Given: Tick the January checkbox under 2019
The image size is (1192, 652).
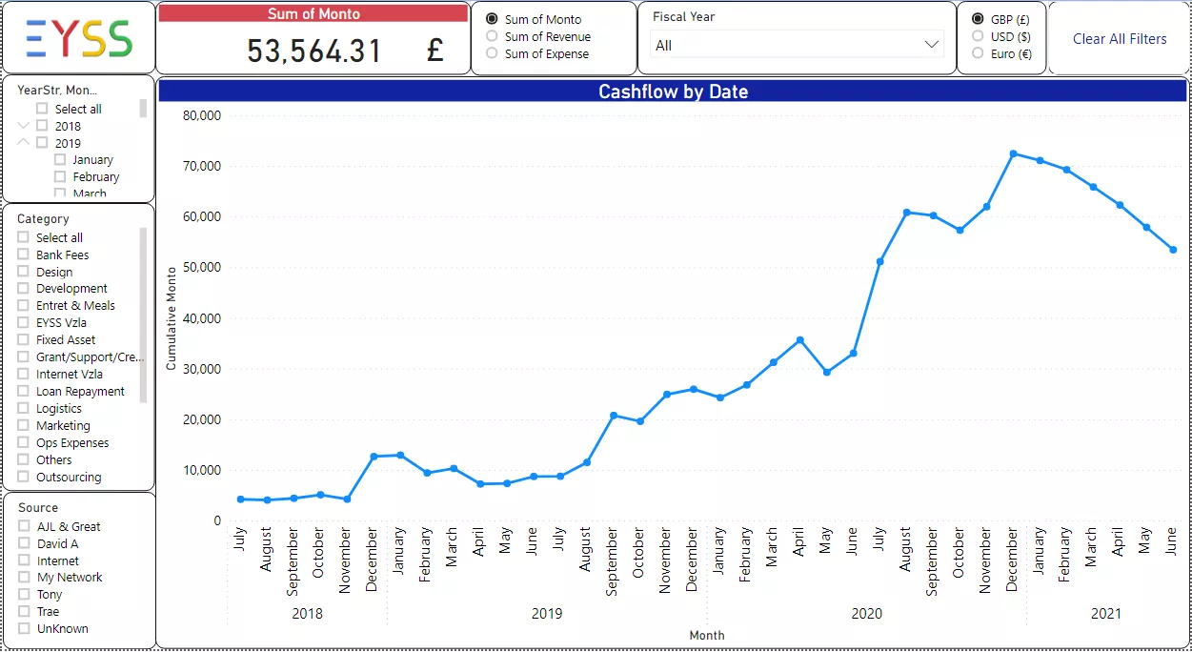Looking at the screenshot, I should (x=61, y=160).
